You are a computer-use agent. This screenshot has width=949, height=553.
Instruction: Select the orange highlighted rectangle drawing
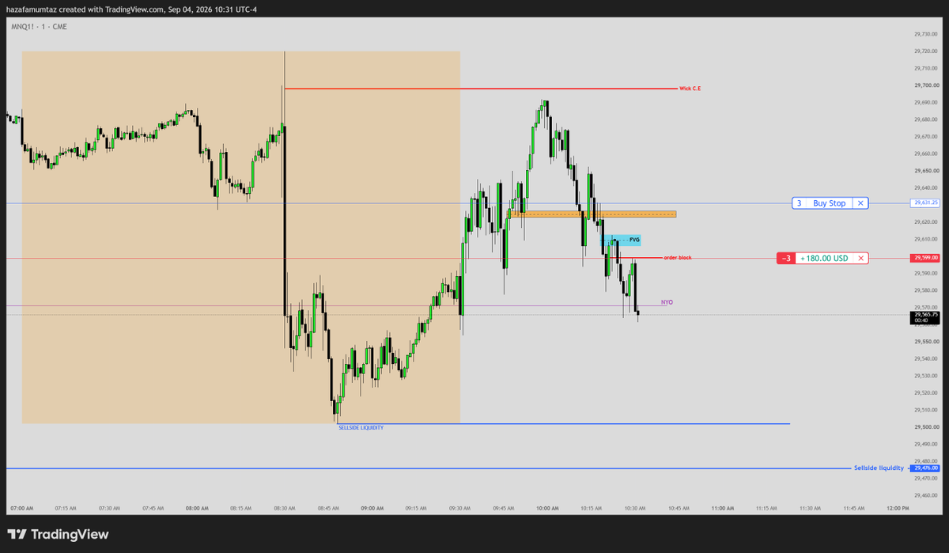coord(592,214)
